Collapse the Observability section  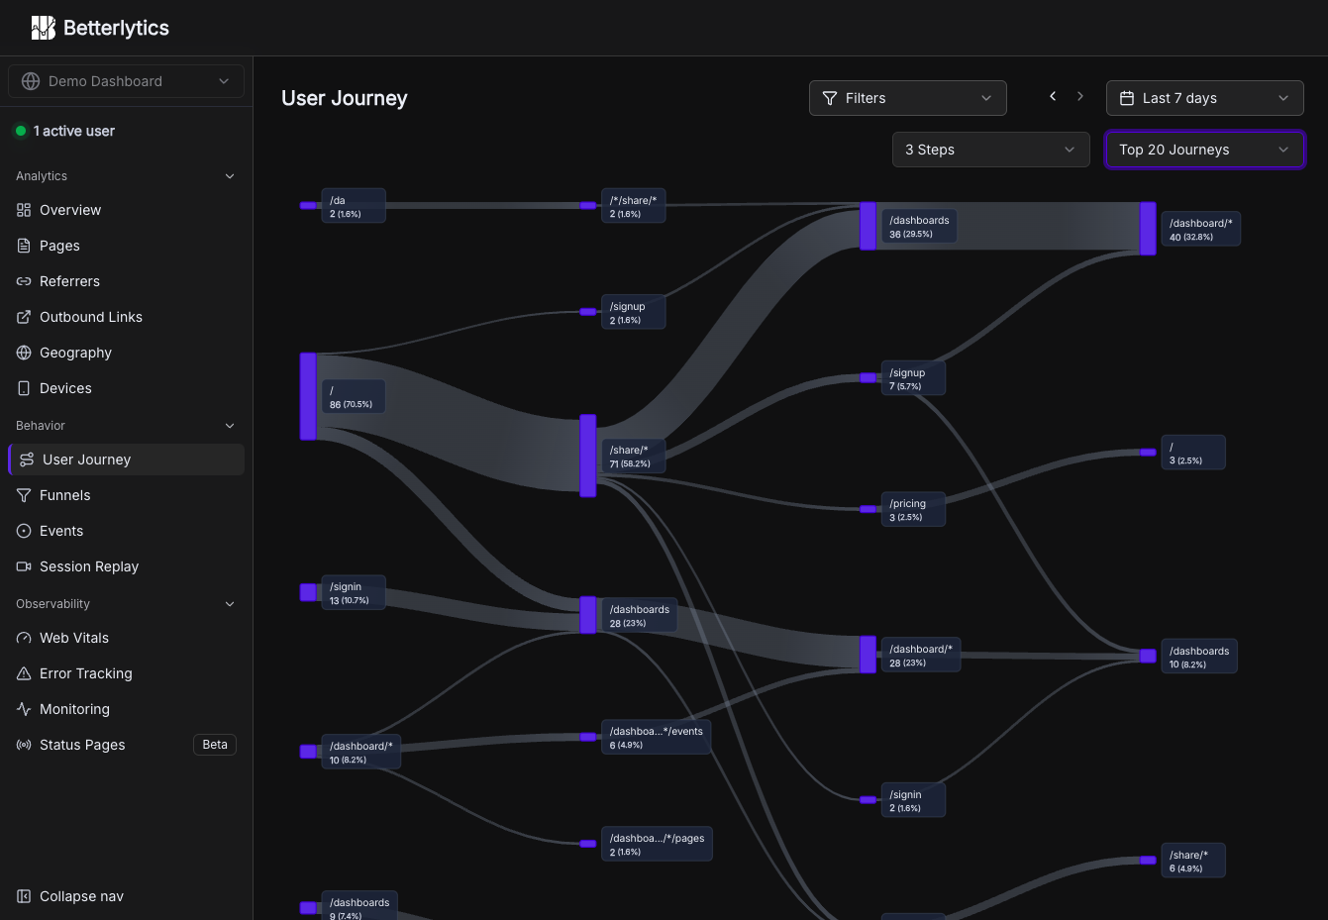point(126,604)
